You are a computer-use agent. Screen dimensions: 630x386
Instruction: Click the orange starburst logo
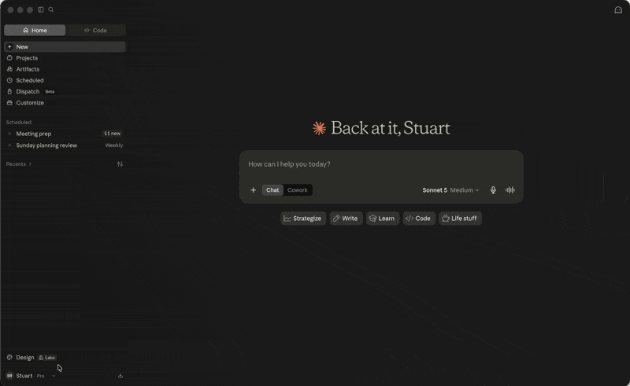(320, 128)
